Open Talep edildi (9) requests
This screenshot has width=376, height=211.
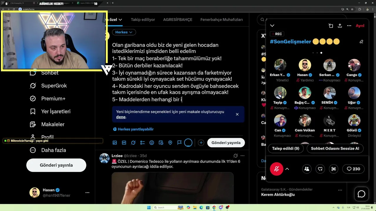point(286,149)
